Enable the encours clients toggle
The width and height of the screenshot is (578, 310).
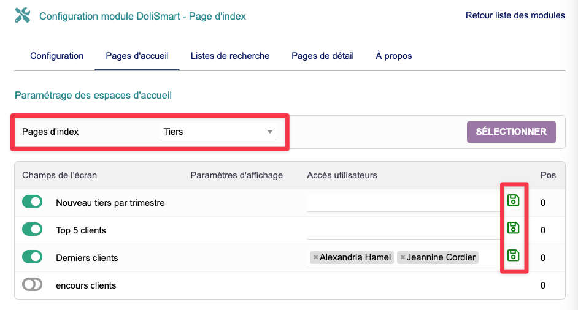click(x=33, y=285)
